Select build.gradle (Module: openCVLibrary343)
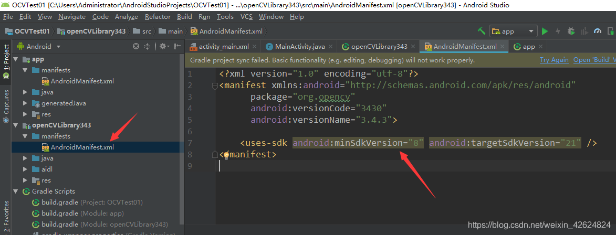 tap(100, 225)
